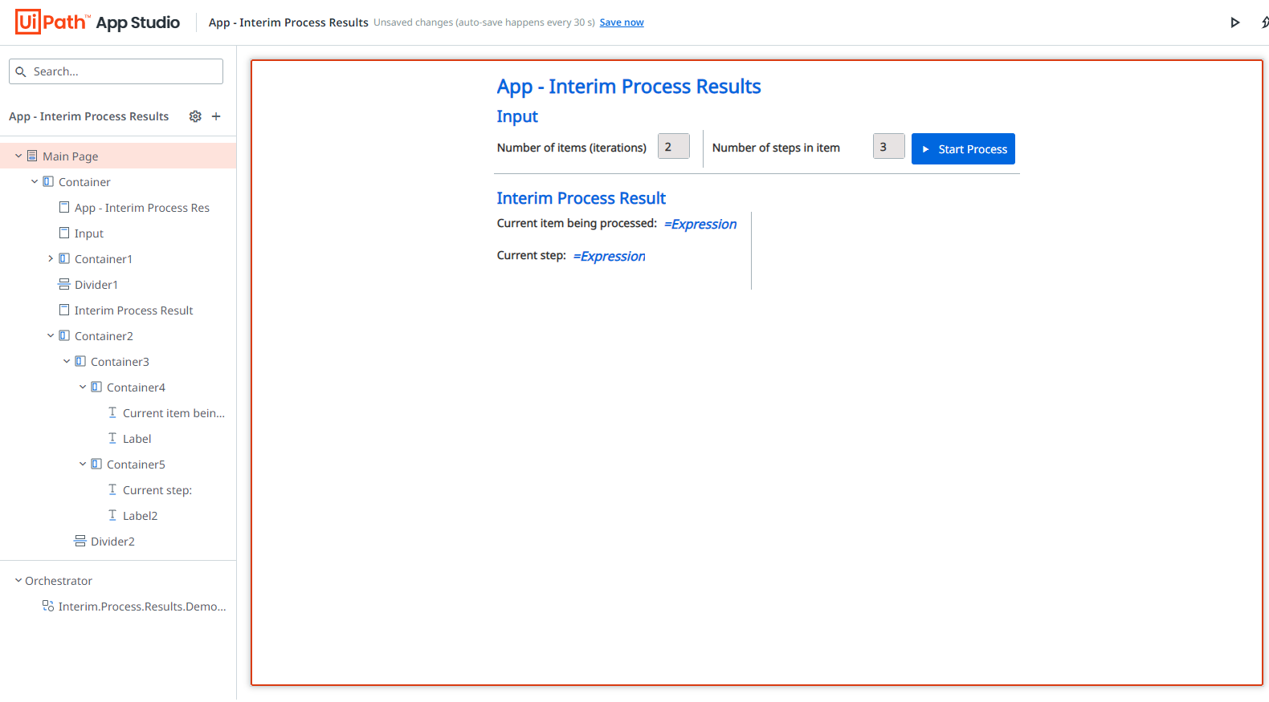Collapse the Container4 tree node
The height and width of the screenshot is (702, 1269).
coord(83,388)
